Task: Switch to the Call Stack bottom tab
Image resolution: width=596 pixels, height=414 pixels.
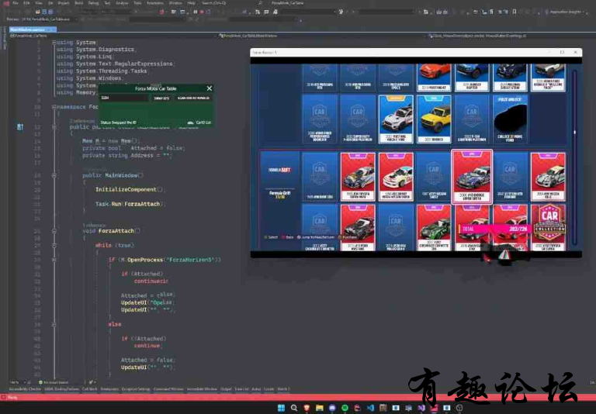Action: tap(90, 389)
